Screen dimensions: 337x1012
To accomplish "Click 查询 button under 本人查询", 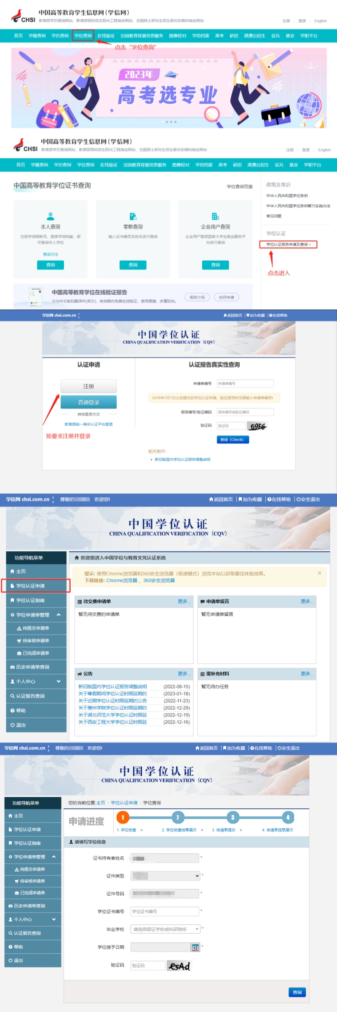I will pyautogui.click(x=51, y=265).
